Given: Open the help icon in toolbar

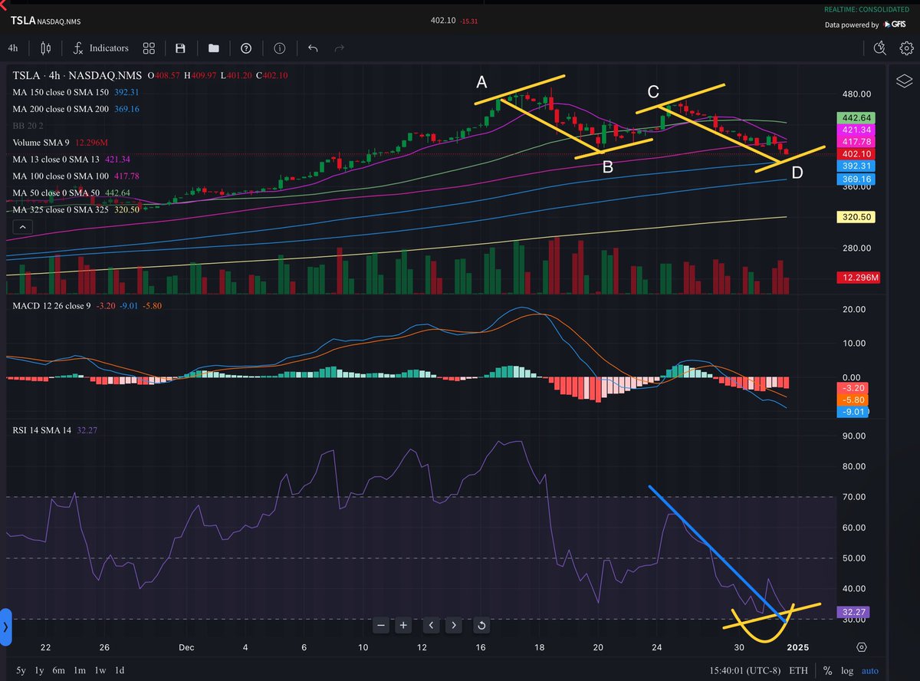Looking at the screenshot, I should click(x=246, y=48).
